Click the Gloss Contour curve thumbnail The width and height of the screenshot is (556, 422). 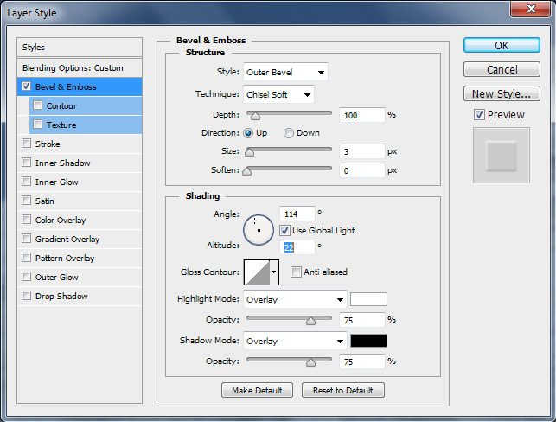click(x=257, y=272)
